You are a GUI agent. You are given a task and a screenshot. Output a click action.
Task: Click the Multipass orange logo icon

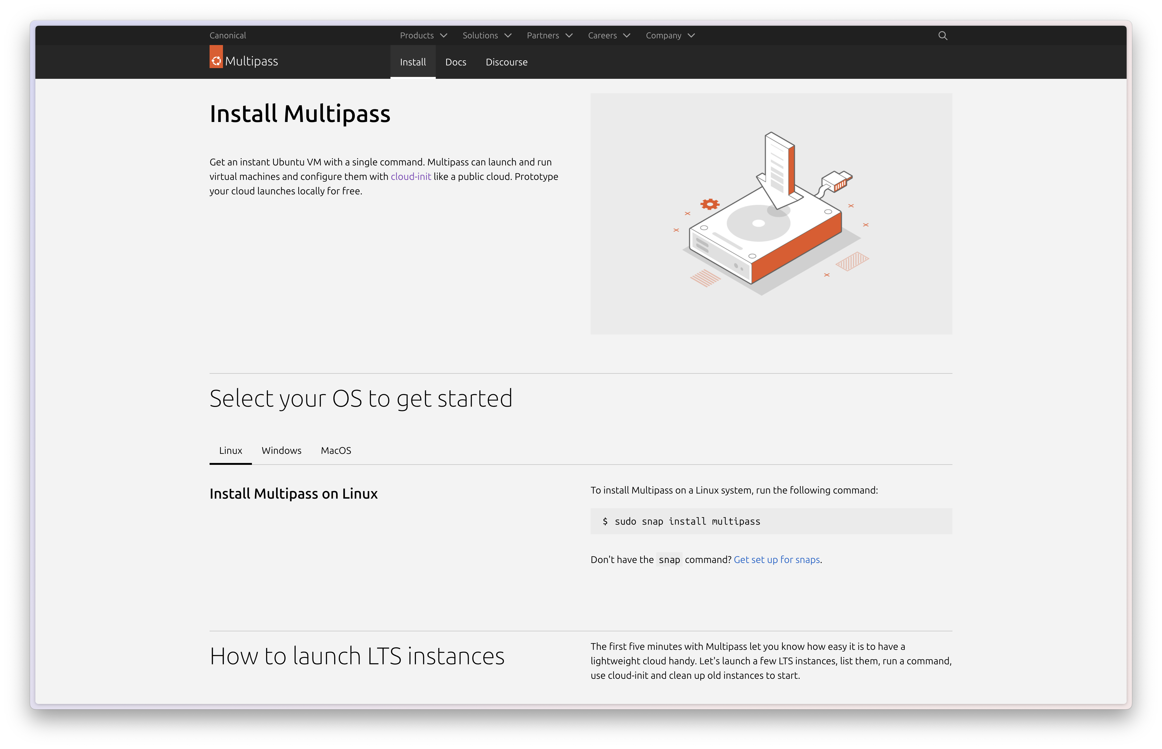216,57
